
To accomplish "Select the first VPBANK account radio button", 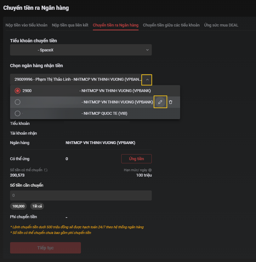I will pos(18,91).
